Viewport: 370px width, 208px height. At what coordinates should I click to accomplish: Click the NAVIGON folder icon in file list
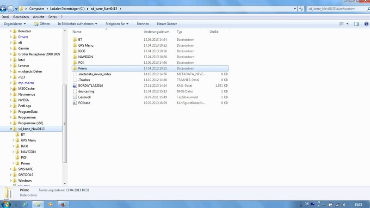74,57
